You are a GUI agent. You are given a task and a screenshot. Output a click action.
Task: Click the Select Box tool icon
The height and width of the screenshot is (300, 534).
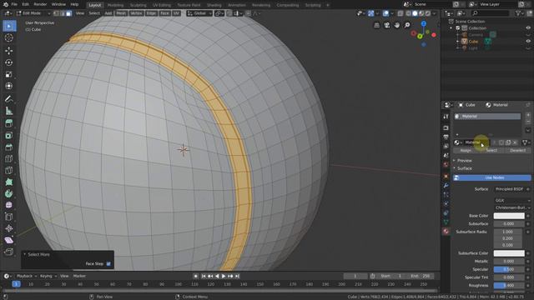click(x=9, y=26)
